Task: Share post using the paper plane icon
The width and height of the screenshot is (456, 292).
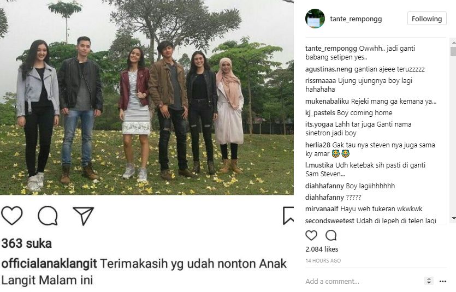Action: (x=83, y=216)
